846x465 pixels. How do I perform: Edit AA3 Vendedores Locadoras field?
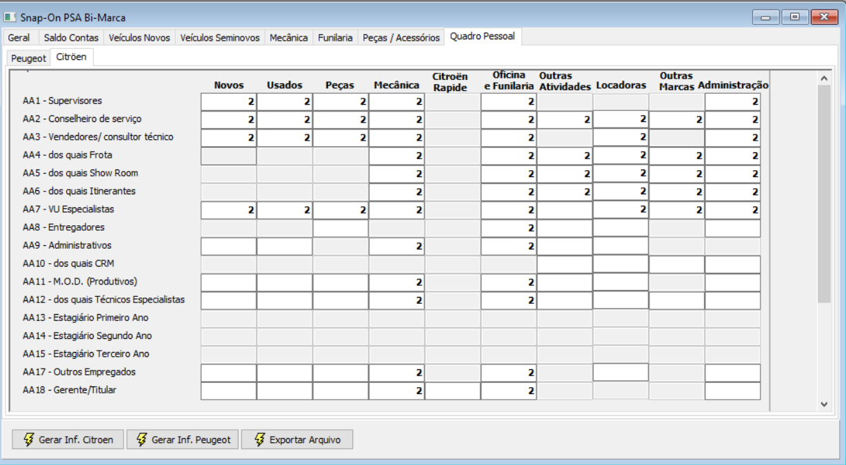point(621,137)
